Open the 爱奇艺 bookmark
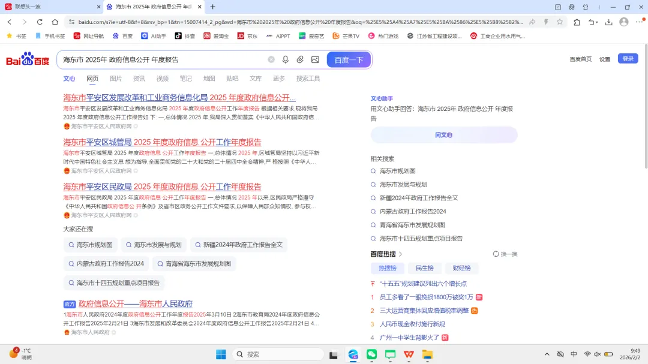Screen dimensions: 648x364 [x=311, y=36]
